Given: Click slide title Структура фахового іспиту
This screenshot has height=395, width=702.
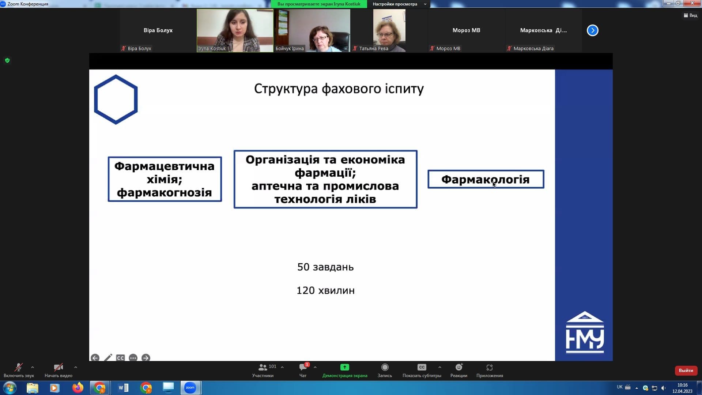Looking at the screenshot, I should tap(339, 89).
